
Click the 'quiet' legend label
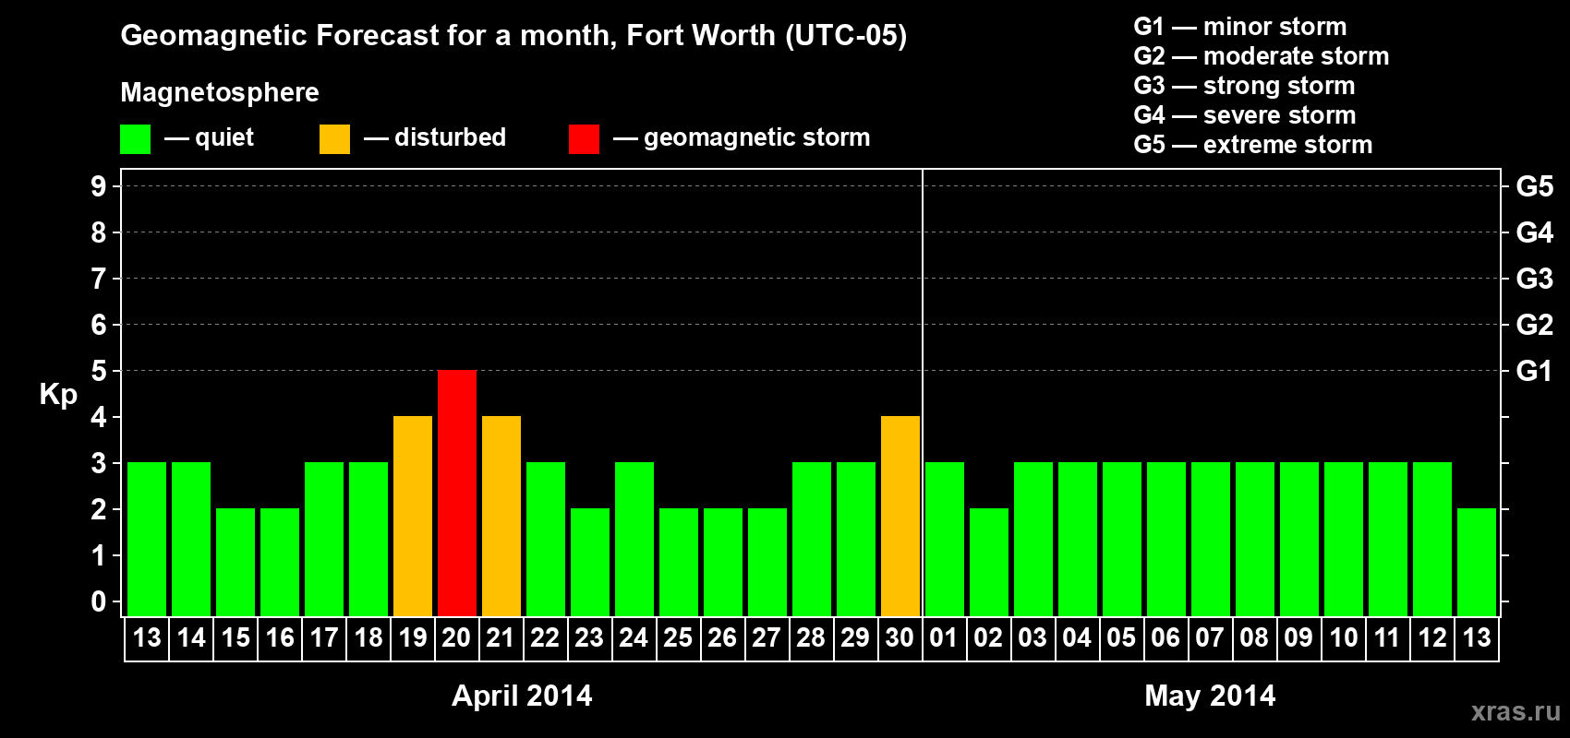[224, 137]
